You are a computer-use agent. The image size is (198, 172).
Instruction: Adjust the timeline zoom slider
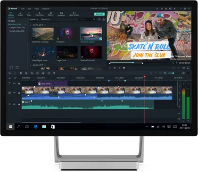pyautogui.click(x=173, y=73)
